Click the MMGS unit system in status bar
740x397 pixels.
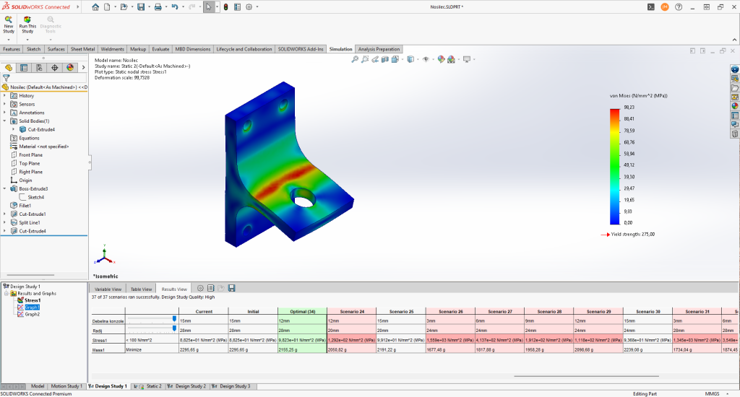[x=712, y=393]
